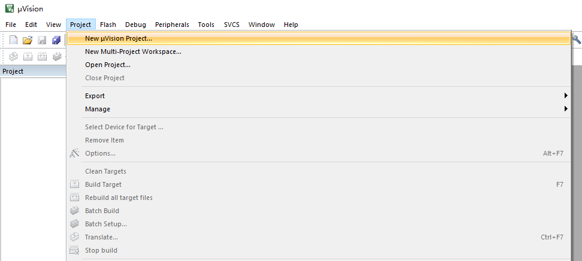Open the File menu

pyautogui.click(x=11, y=25)
